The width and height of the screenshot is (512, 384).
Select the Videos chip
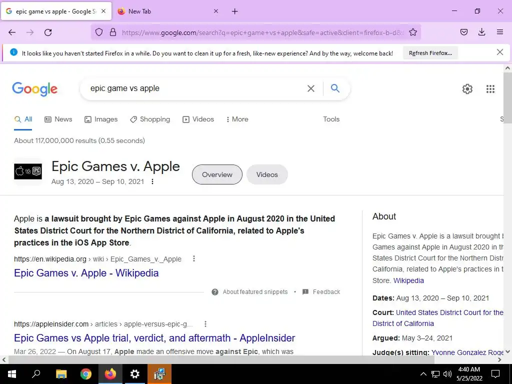click(267, 174)
